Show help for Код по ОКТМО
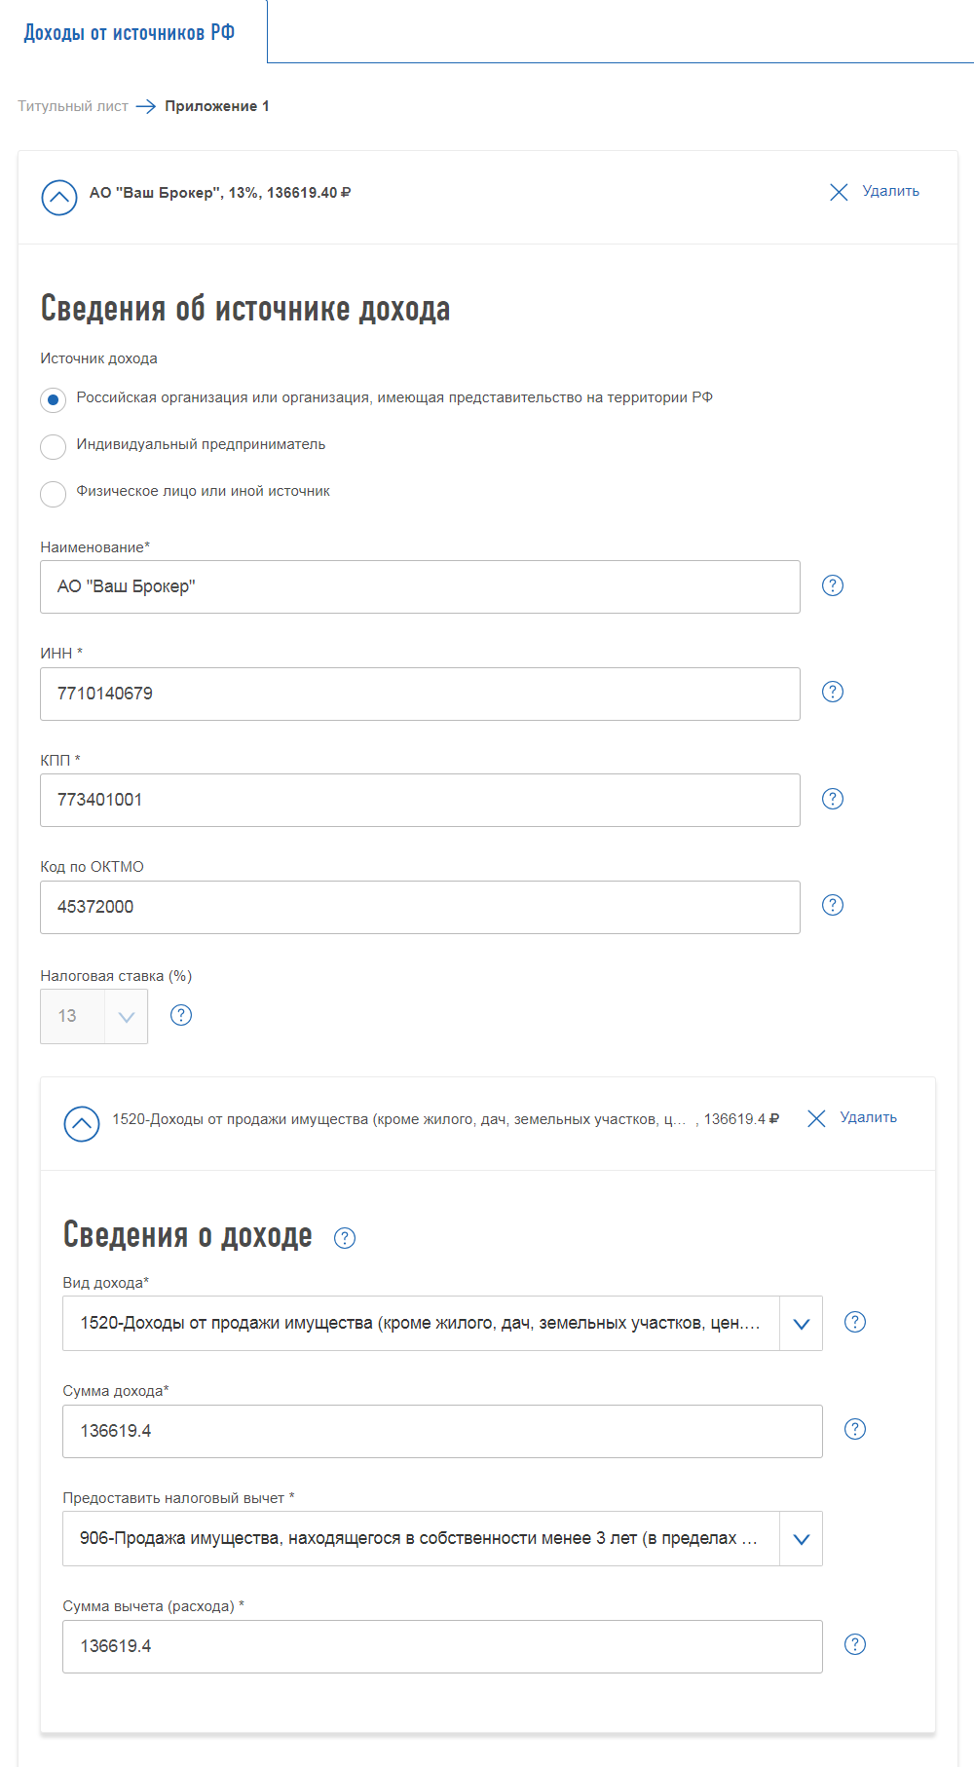Image resolution: width=974 pixels, height=1767 pixels. click(833, 905)
